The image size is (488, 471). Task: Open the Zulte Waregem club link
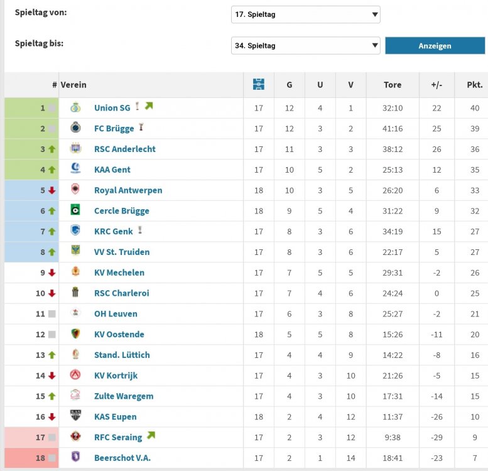pos(124,396)
